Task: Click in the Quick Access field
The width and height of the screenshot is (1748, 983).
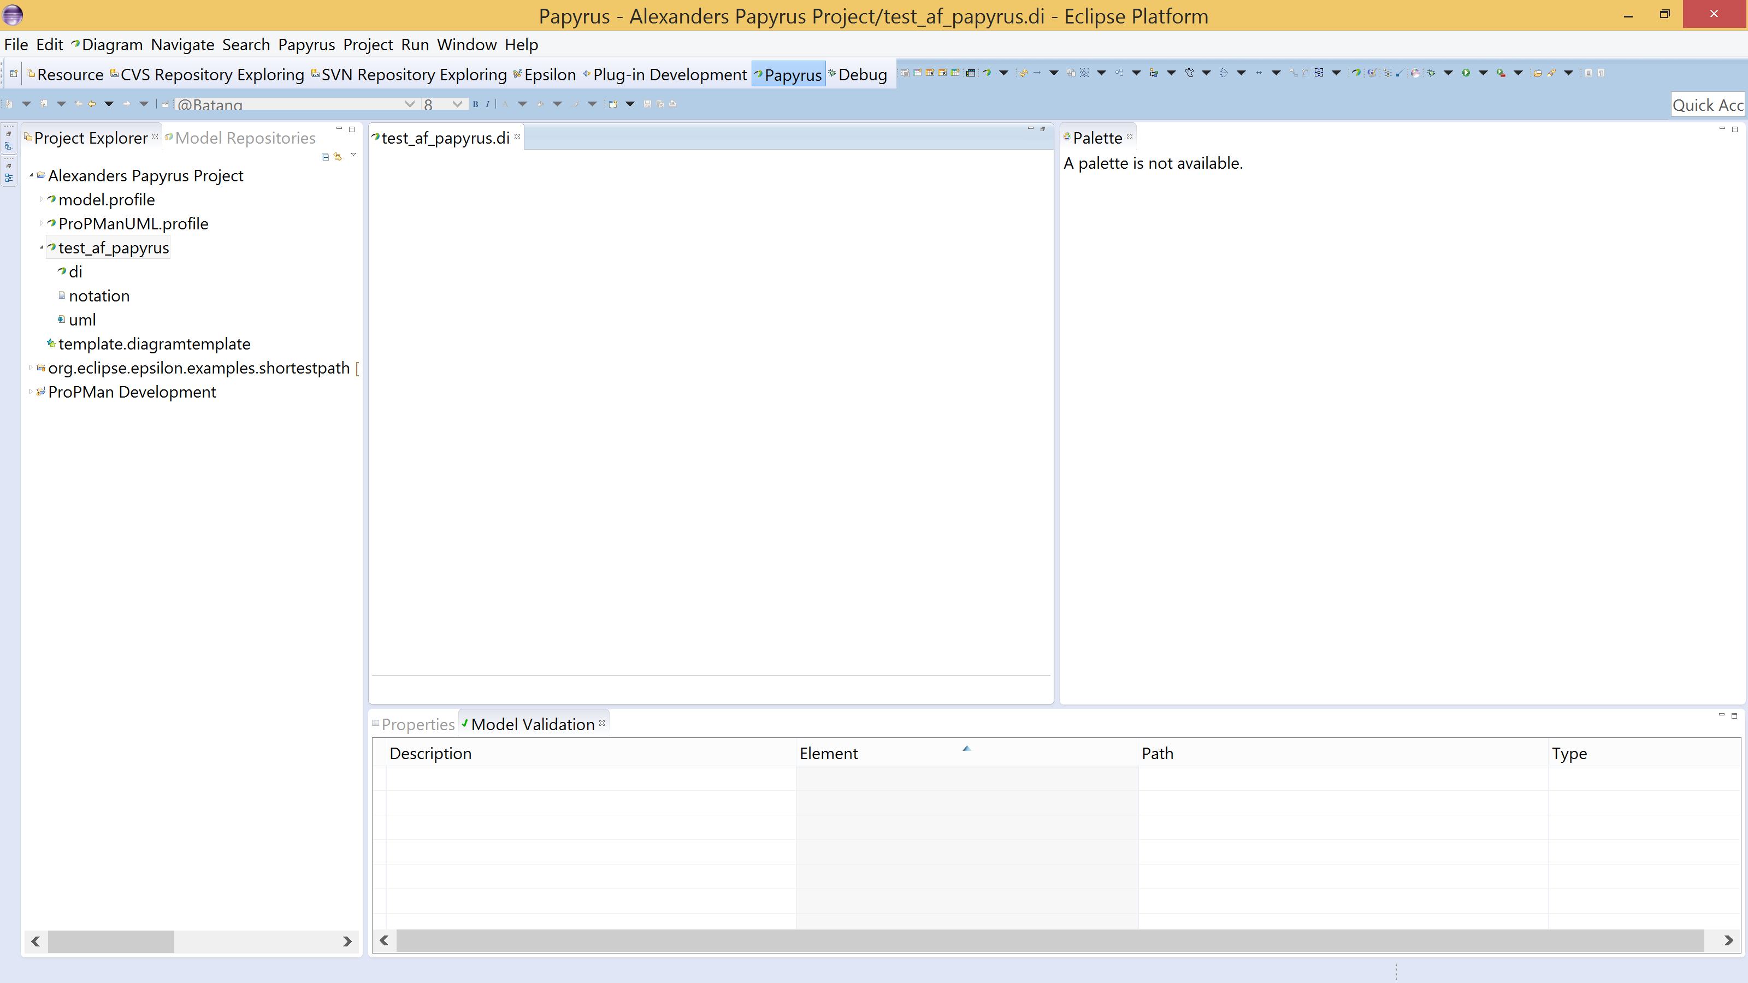Action: click(1707, 104)
